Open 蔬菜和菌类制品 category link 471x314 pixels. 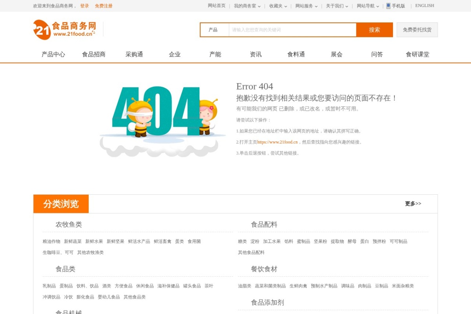point(270,286)
